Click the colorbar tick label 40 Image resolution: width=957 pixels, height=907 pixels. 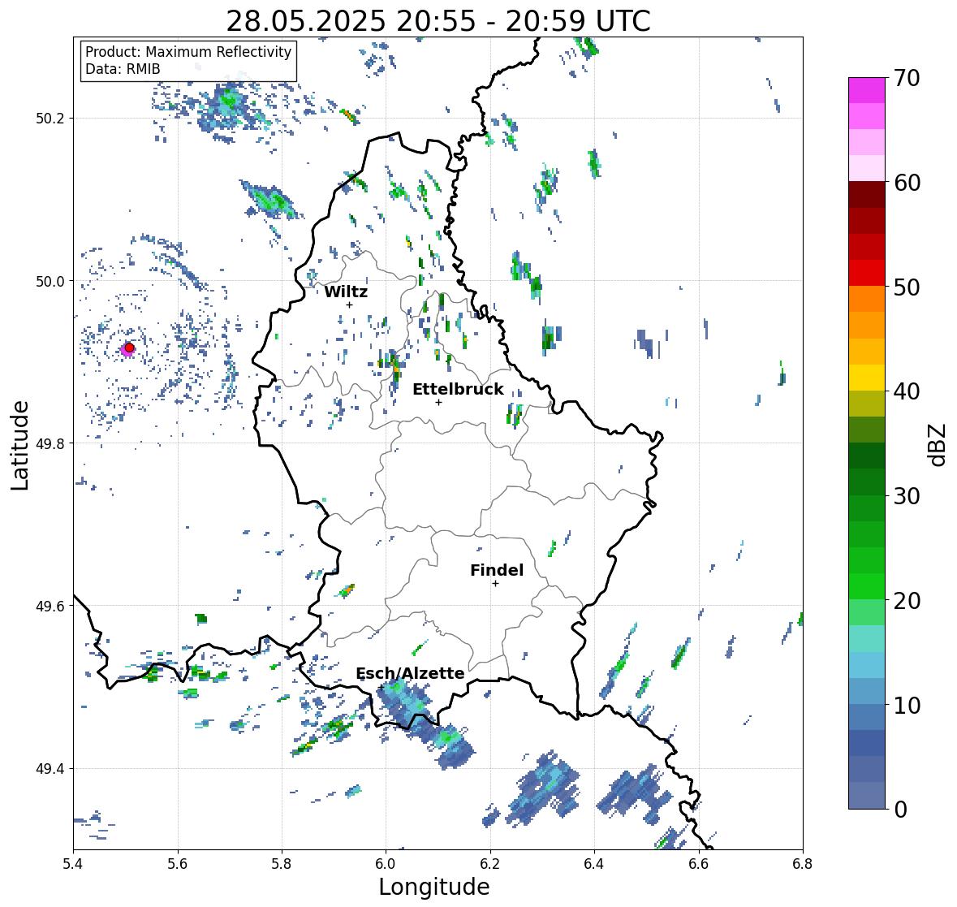point(907,391)
